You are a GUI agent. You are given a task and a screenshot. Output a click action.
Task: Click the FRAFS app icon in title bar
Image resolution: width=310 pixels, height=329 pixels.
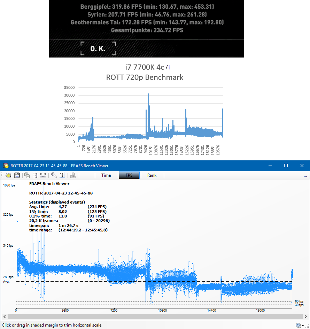click(x=6, y=166)
